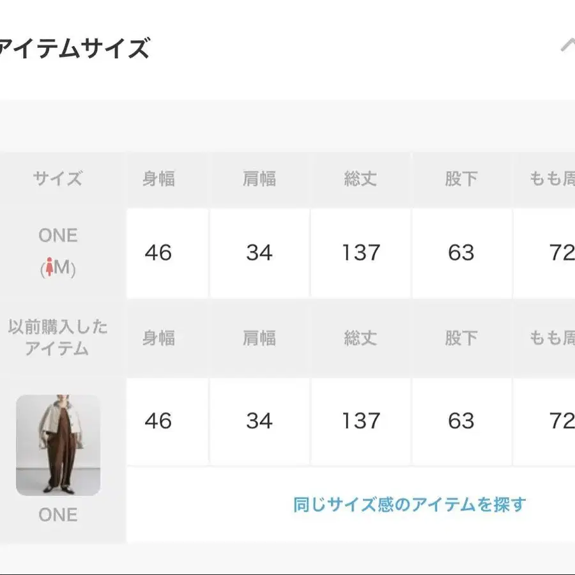
Task: Open the purchased item outfit thumbnail
Action: click(x=58, y=445)
